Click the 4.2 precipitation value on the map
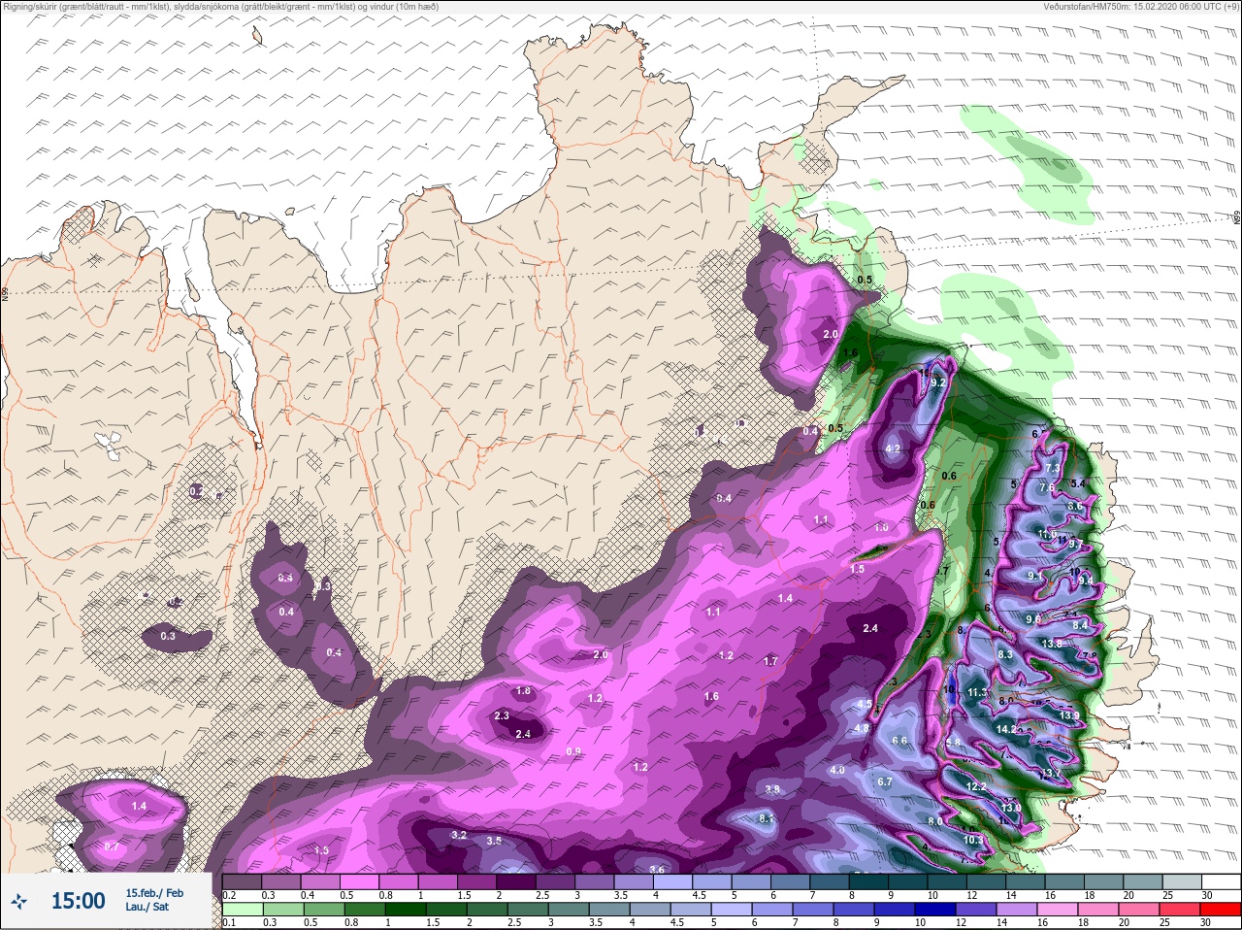This screenshot has width=1242, height=930. coord(894,448)
